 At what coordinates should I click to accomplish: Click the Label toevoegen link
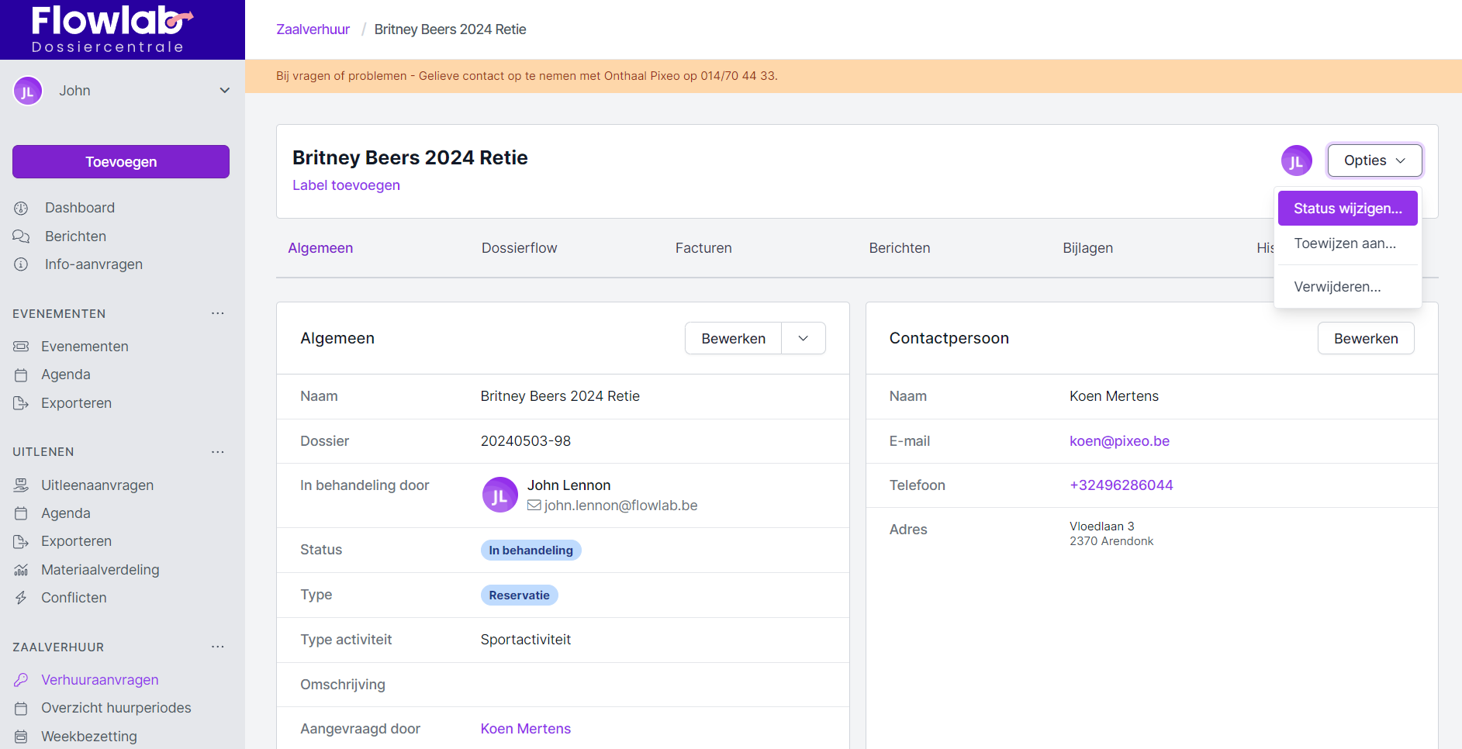point(346,185)
